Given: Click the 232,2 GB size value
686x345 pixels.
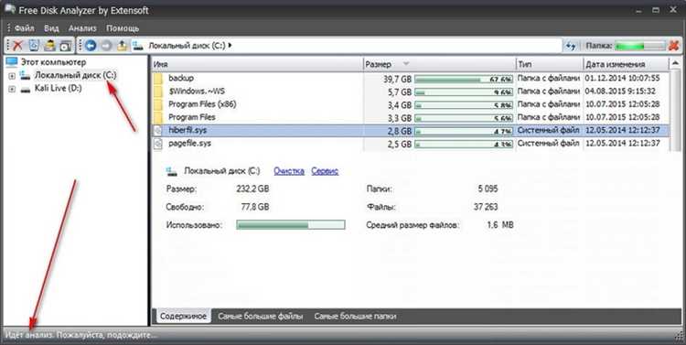Looking at the screenshot, I should coord(252,189).
